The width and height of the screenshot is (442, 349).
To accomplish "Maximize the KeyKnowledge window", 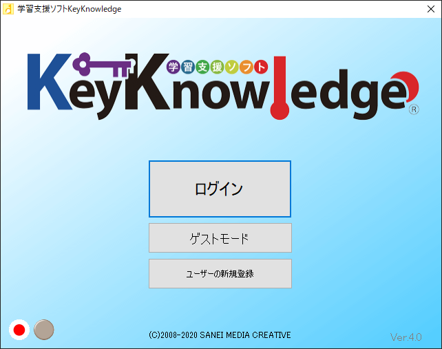I will click(394, 9).
